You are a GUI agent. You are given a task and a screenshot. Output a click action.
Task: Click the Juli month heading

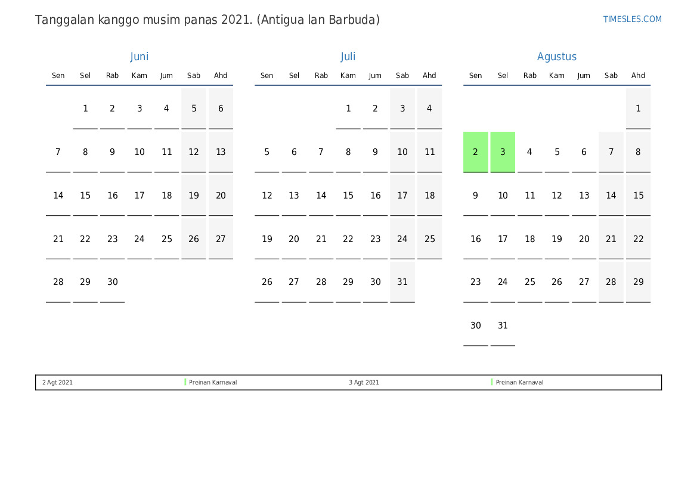click(x=348, y=57)
